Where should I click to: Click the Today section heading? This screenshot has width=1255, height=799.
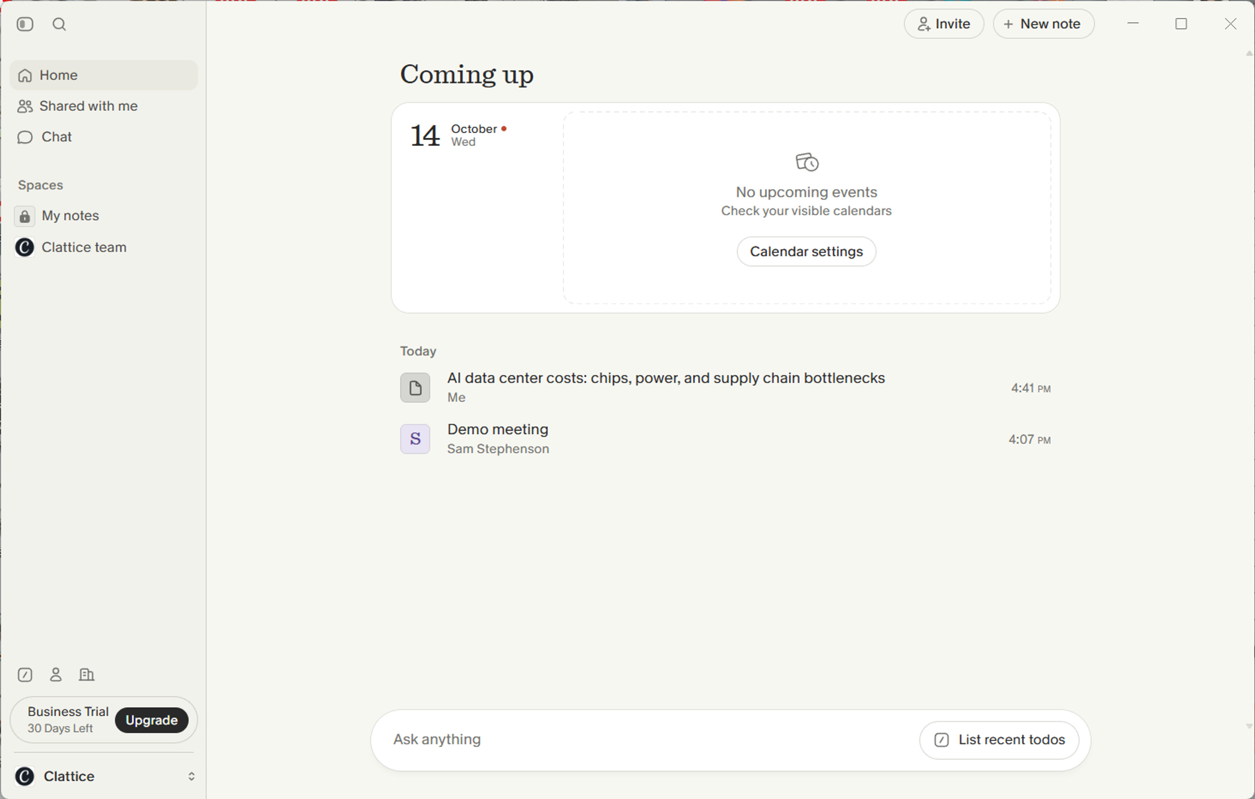click(418, 351)
